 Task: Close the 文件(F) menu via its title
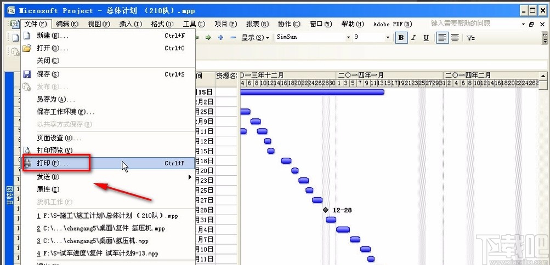click(x=36, y=24)
